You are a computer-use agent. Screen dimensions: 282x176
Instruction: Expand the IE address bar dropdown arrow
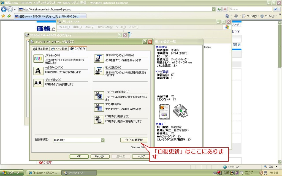point(214,9)
